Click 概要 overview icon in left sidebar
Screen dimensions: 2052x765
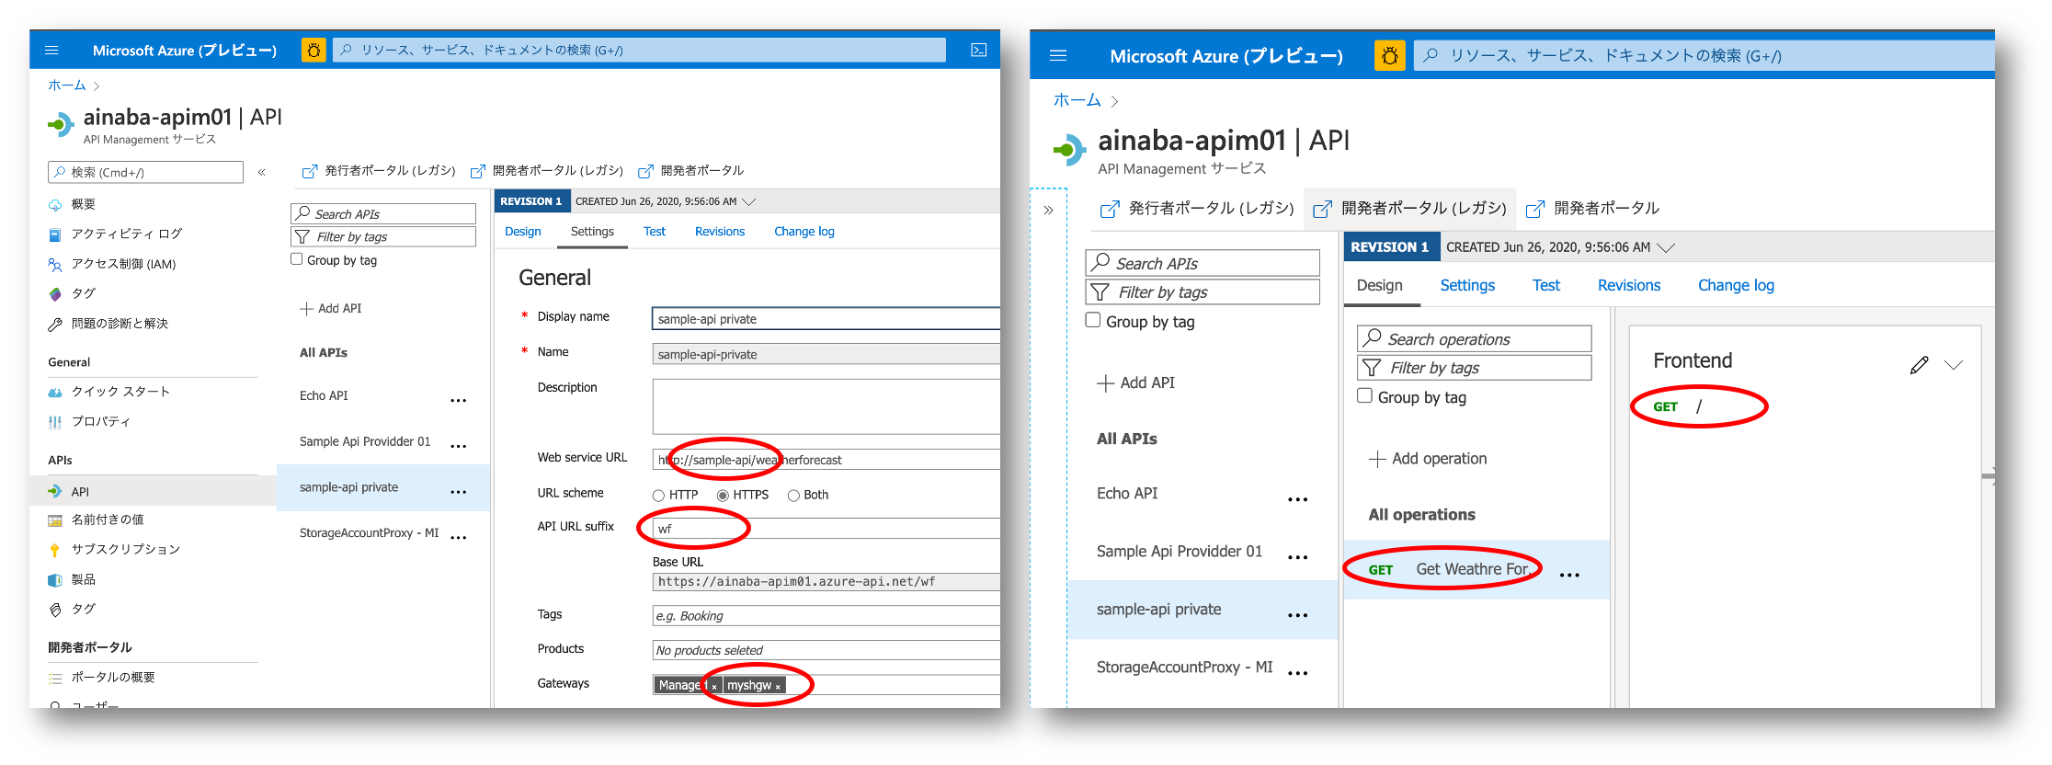tap(55, 205)
